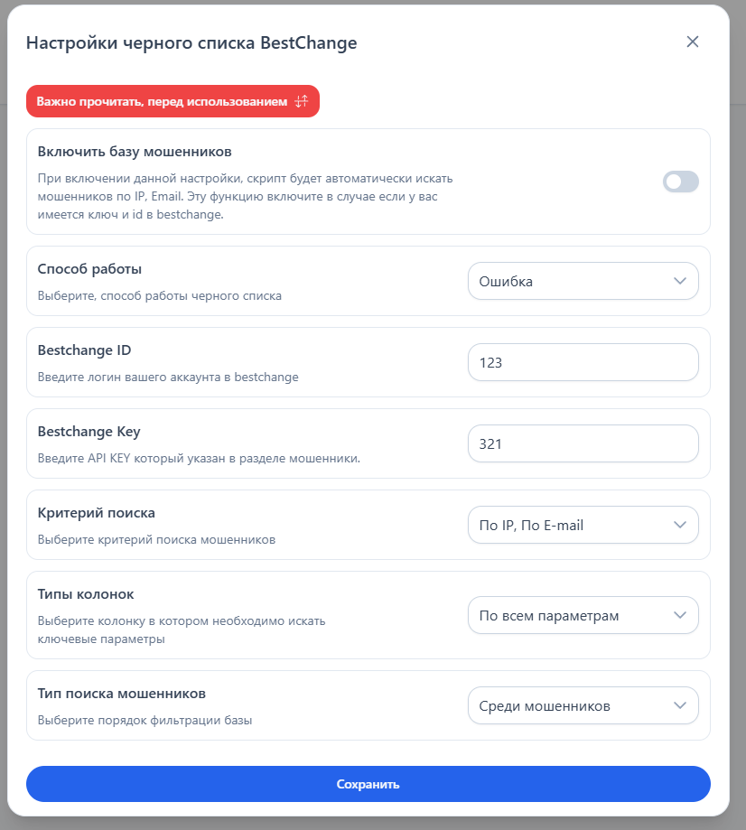Click the "Способ работы" setting label

[x=89, y=268]
